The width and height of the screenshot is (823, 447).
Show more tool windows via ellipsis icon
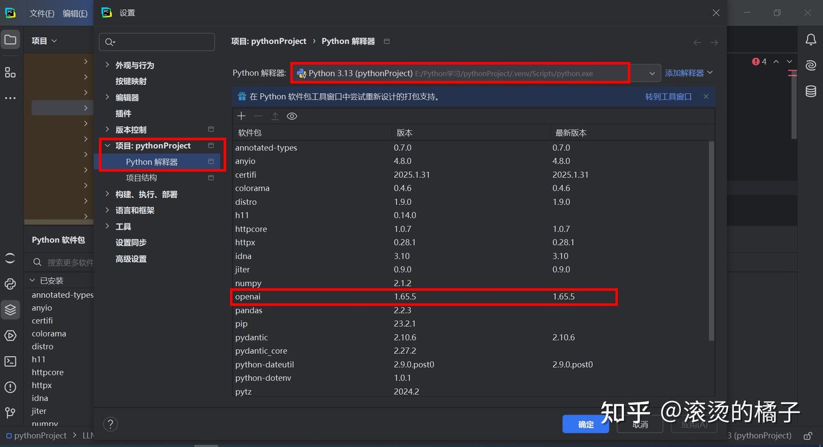click(10, 98)
